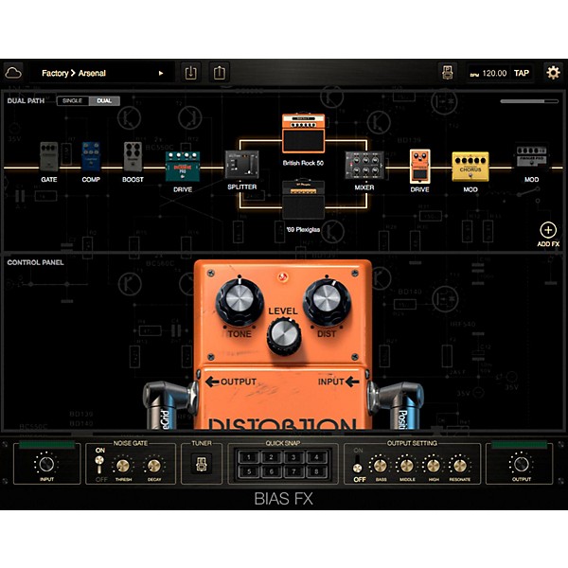Select the blue COMP pedal

[x=91, y=156]
